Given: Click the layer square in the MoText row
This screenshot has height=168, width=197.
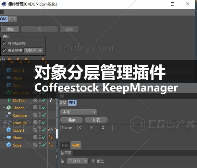Looking at the screenshot, I should point(35,100).
